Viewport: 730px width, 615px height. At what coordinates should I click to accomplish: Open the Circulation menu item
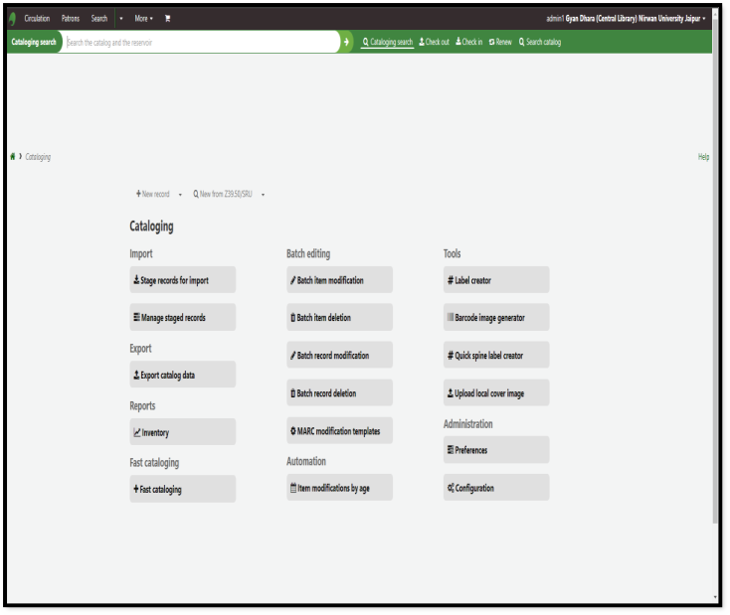tap(38, 18)
